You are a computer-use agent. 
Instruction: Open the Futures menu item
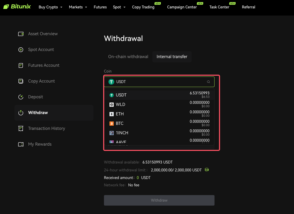pos(100,7)
